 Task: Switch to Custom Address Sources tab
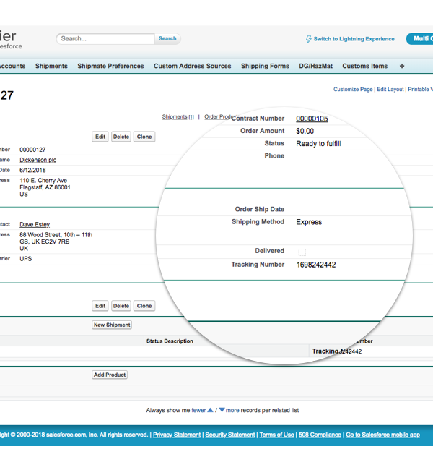click(x=193, y=66)
